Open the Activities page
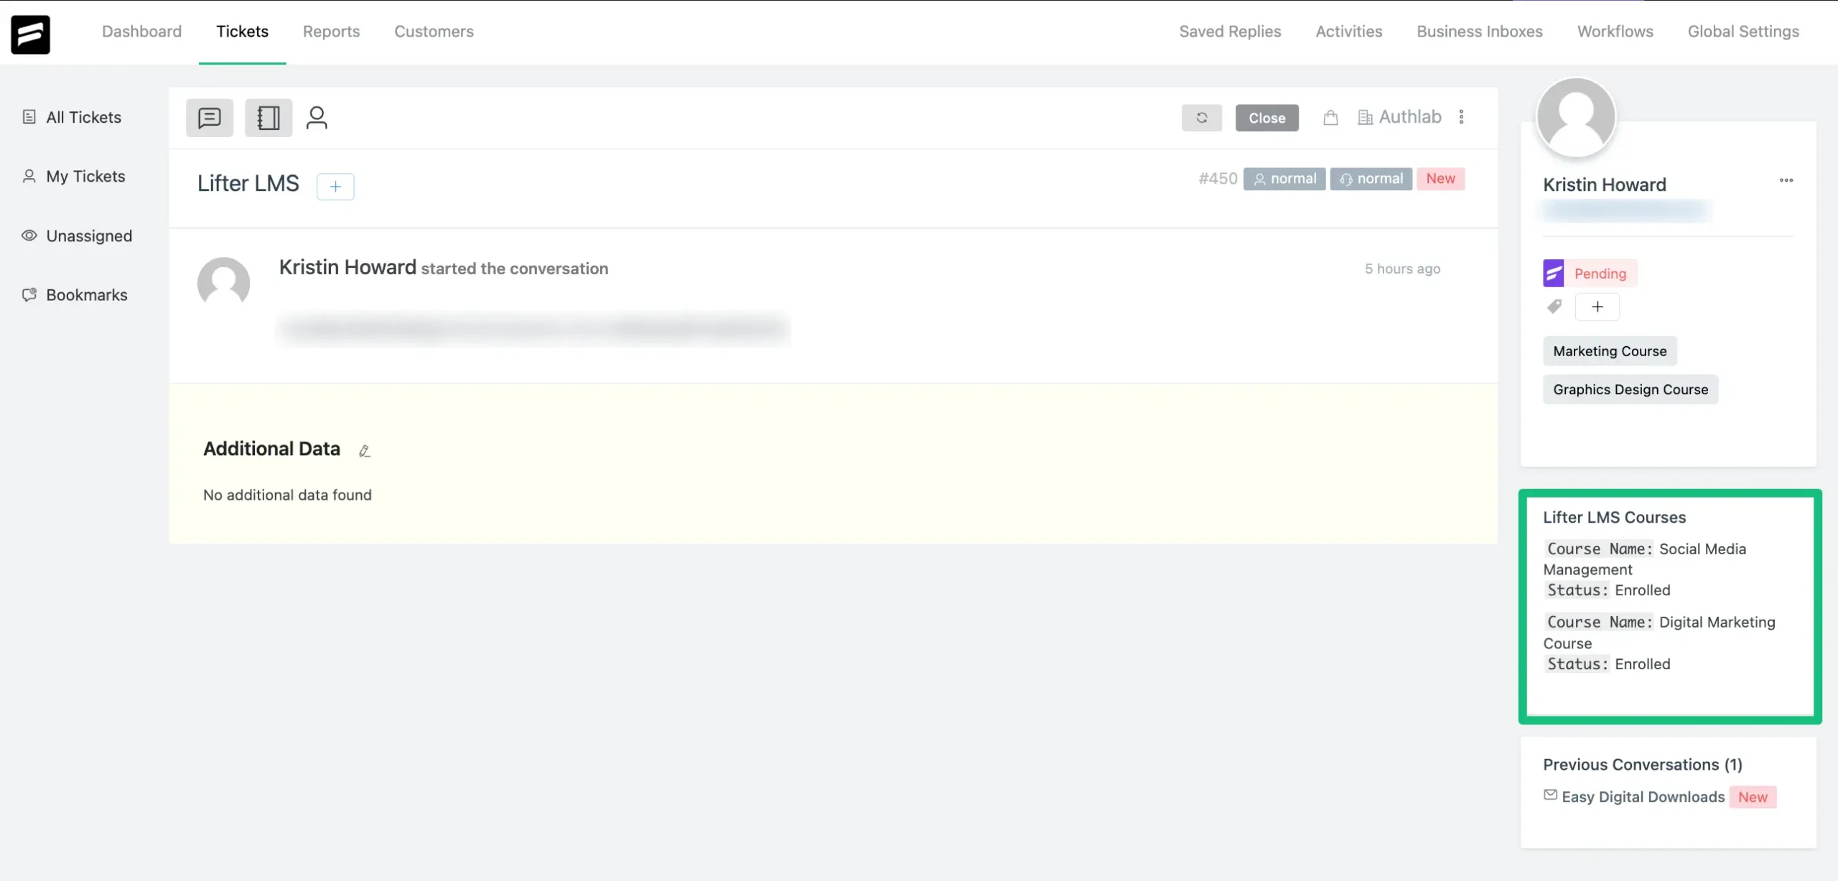 1348,32
